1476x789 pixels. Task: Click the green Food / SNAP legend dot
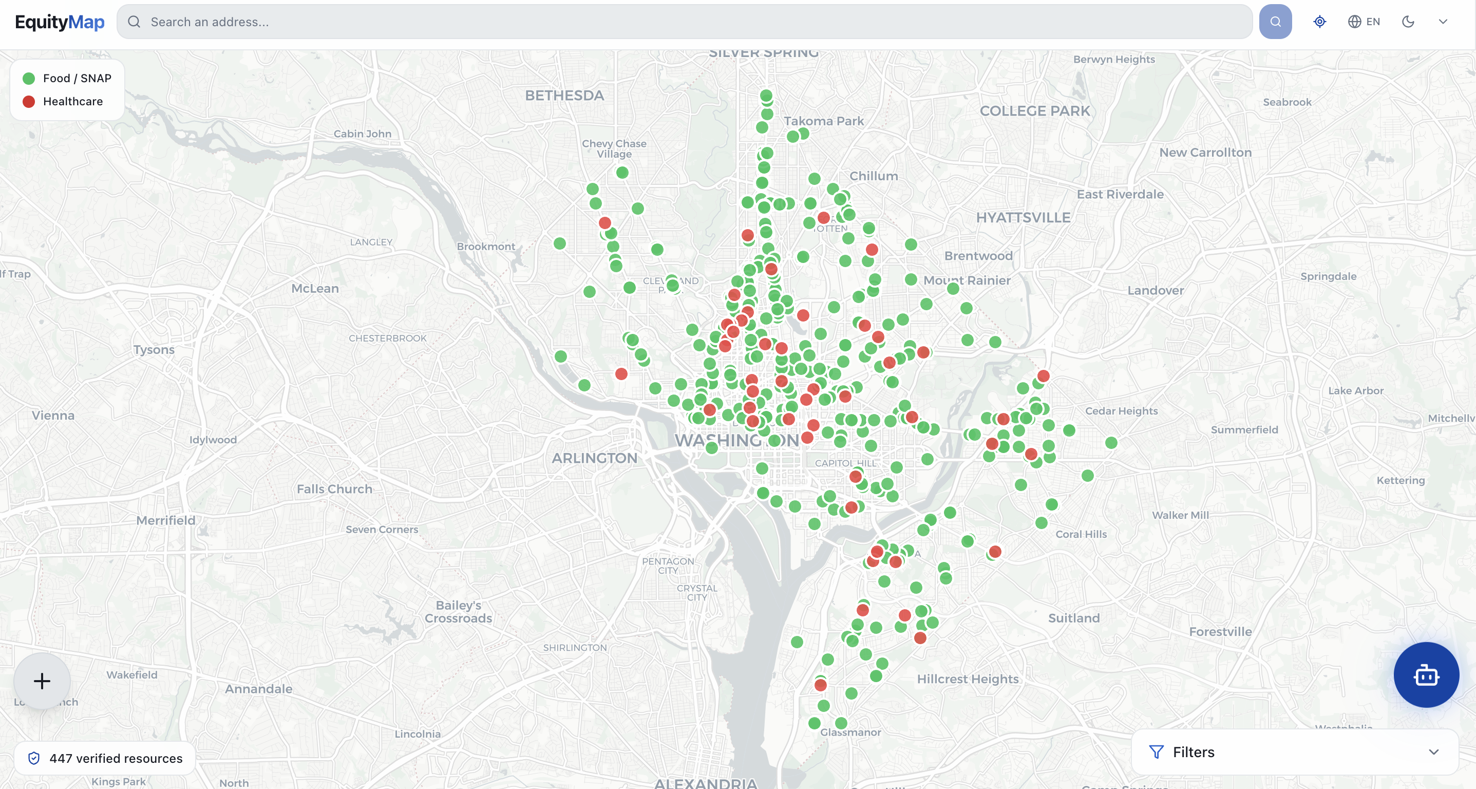pos(29,79)
